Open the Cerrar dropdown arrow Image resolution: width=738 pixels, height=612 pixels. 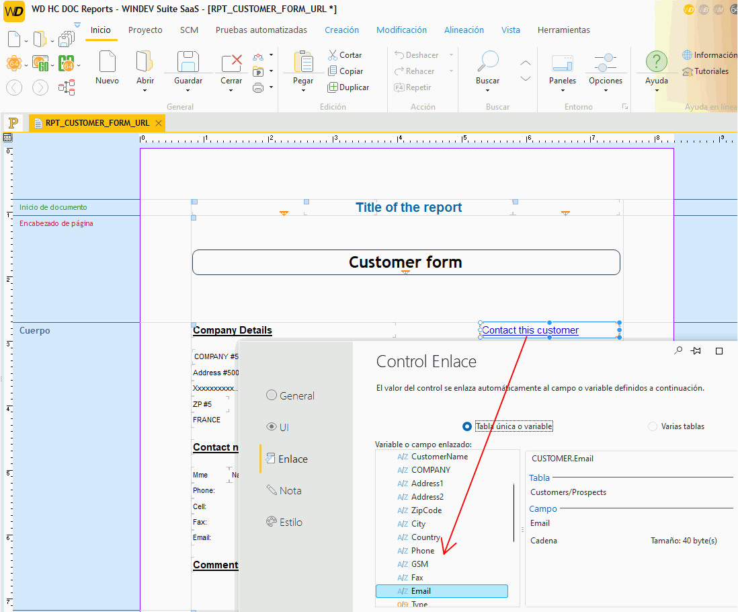(x=231, y=90)
